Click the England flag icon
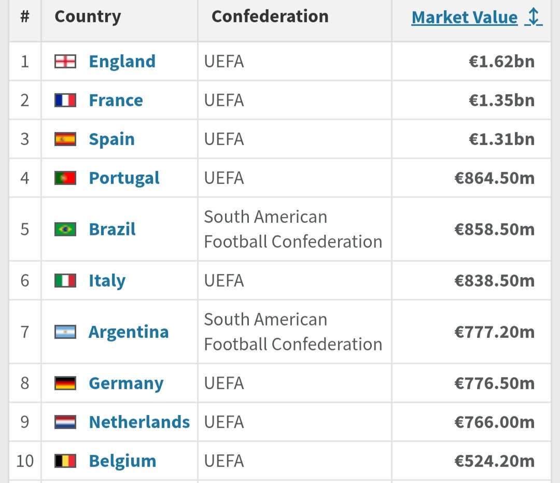This screenshot has width=560, height=483. 65,62
